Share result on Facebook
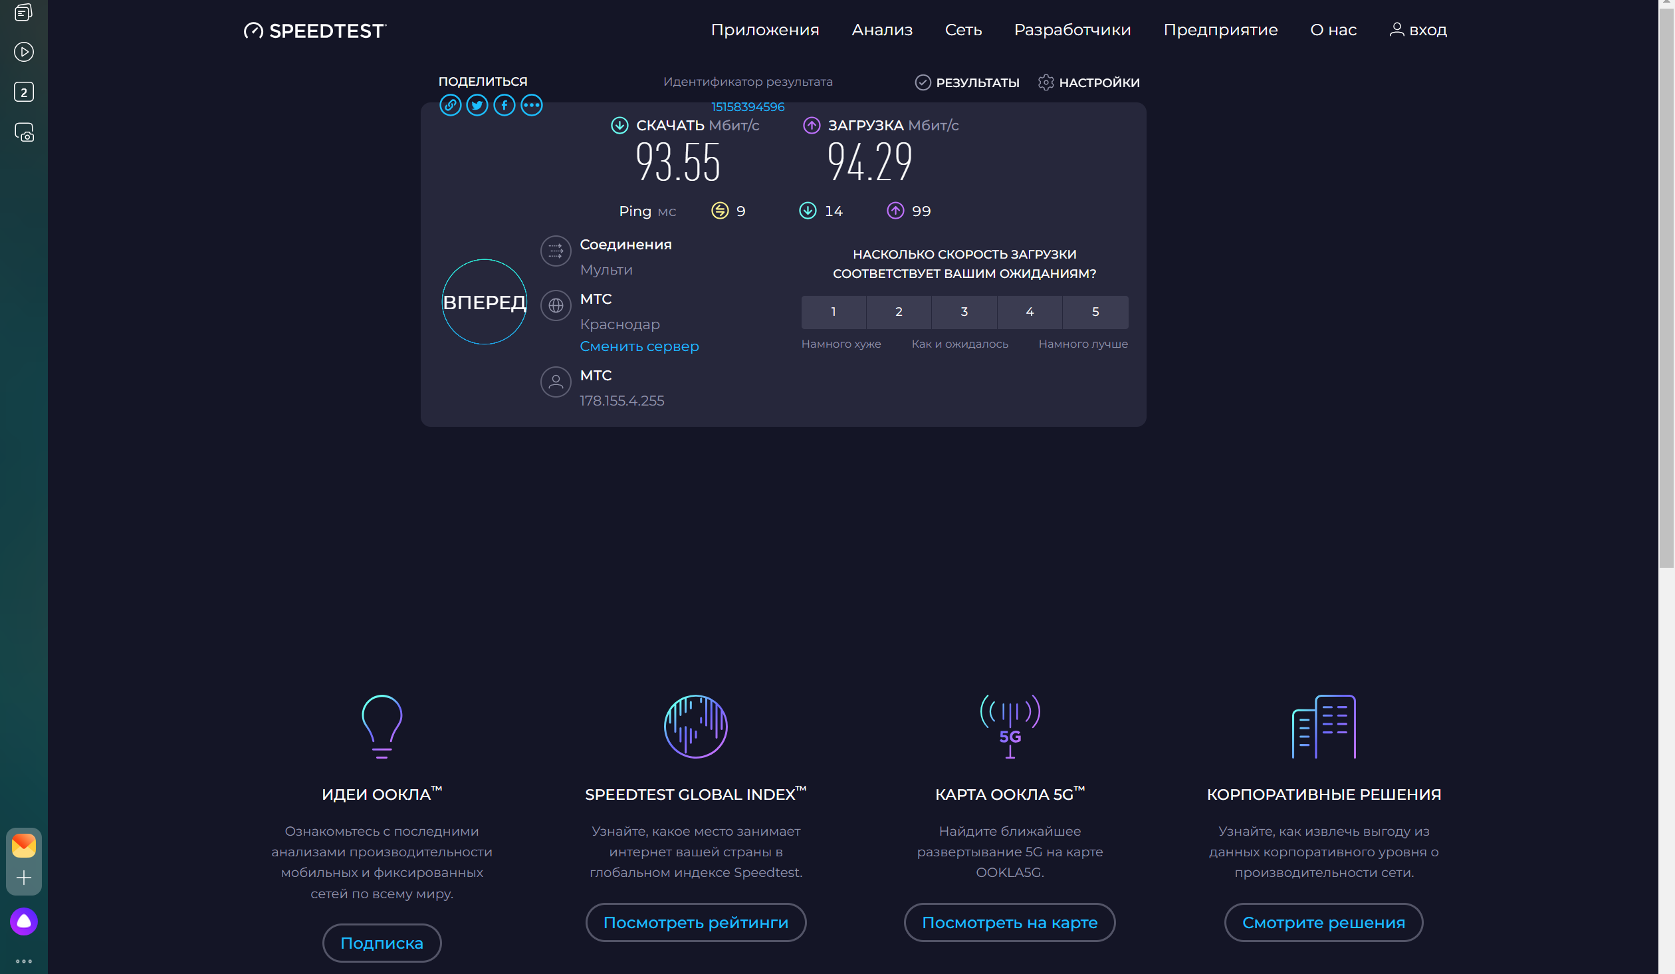This screenshot has height=974, width=1675. [x=504, y=105]
